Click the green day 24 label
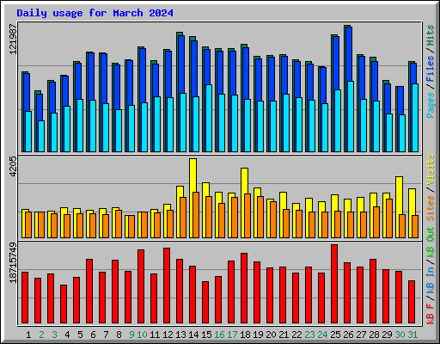This screenshot has width=440, height=344. coord(322,335)
